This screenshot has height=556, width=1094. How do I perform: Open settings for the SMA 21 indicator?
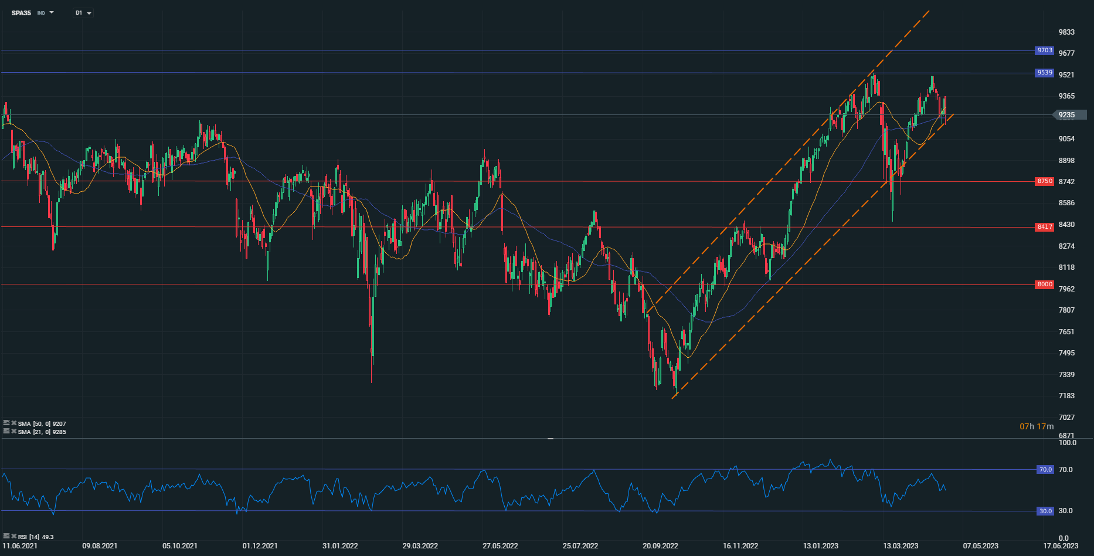(x=6, y=431)
